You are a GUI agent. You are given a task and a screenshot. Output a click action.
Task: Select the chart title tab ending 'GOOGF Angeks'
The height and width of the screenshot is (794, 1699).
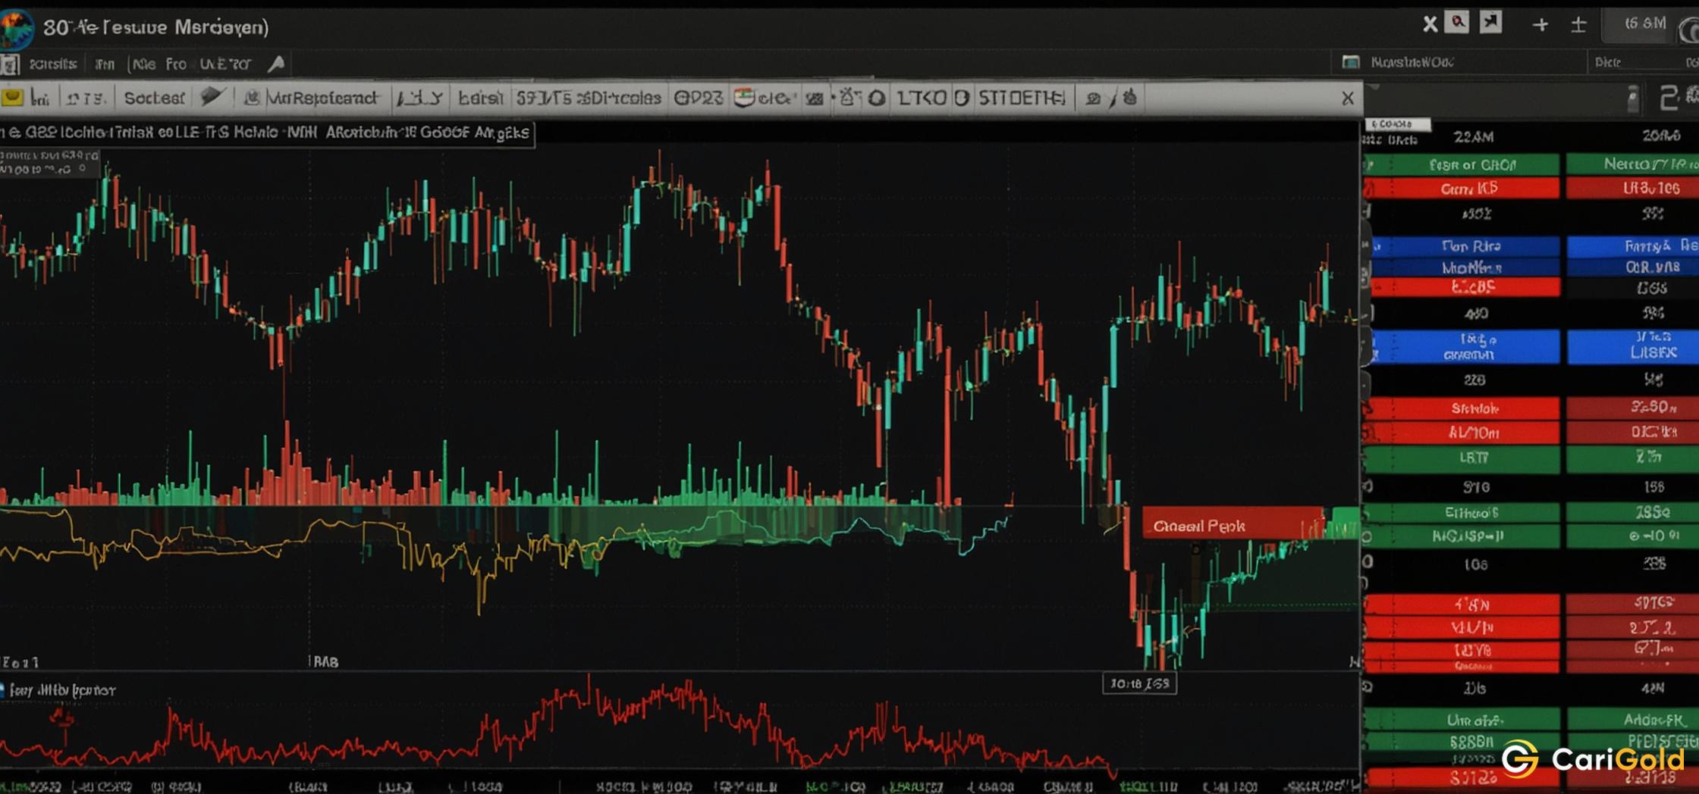pyautogui.click(x=266, y=133)
